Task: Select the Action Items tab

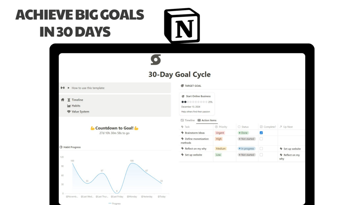Action: pyautogui.click(x=207, y=120)
